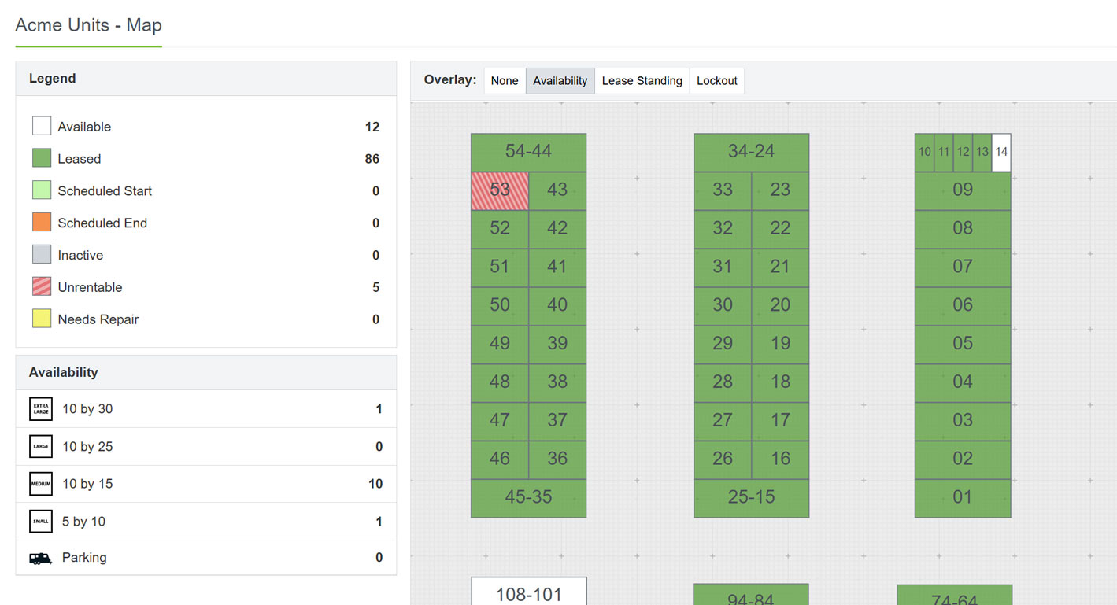Screen dimensions: 1117x605
Task: Click unit 48 on the map
Action: point(500,382)
